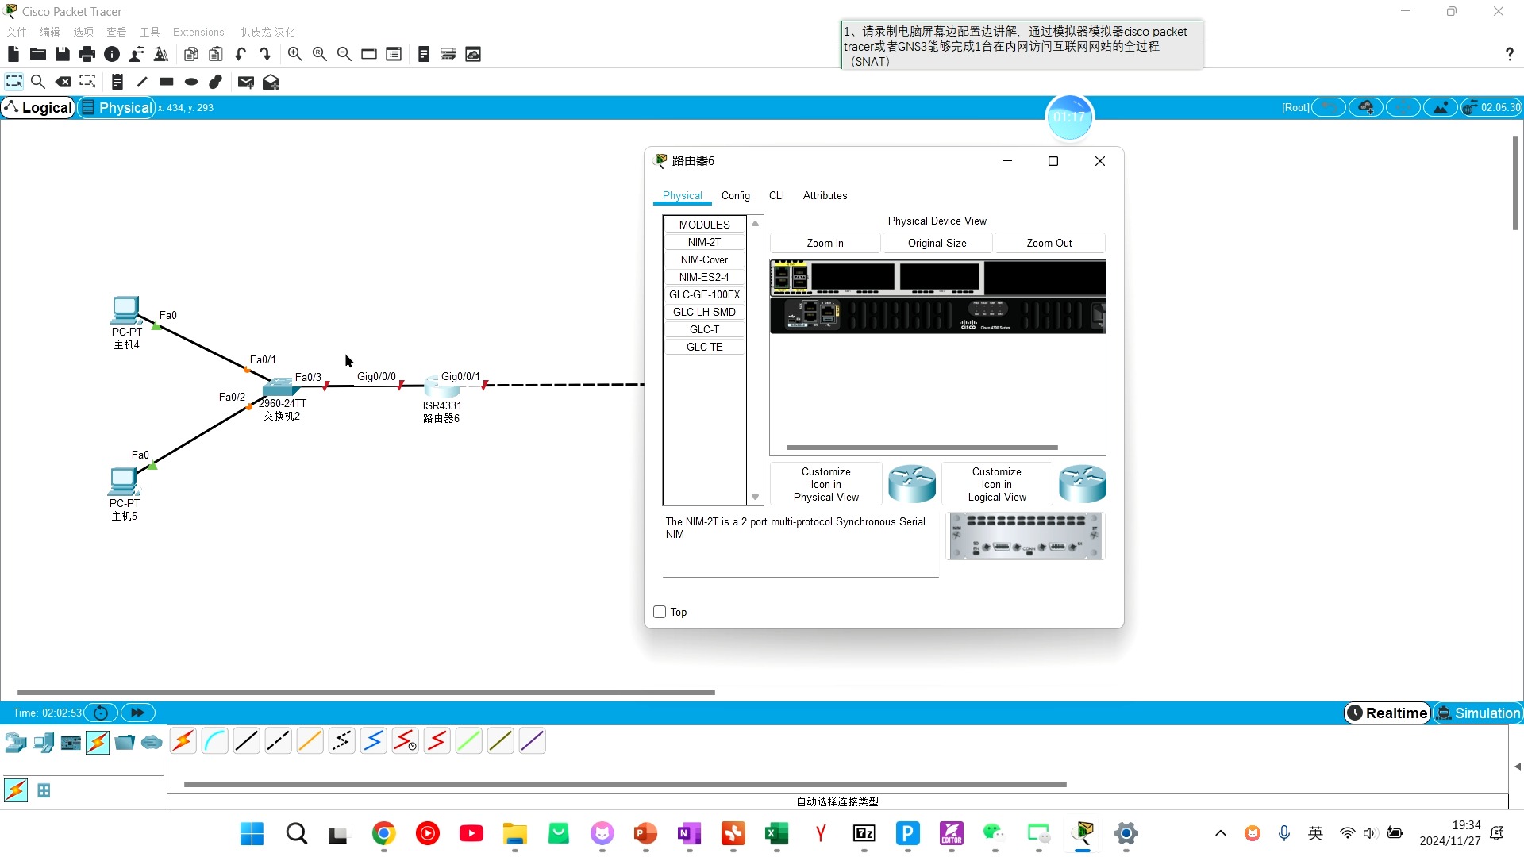The image size is (1524, 857).
Task: Add a complex PDU open envelope
Action: coord(271,82)
